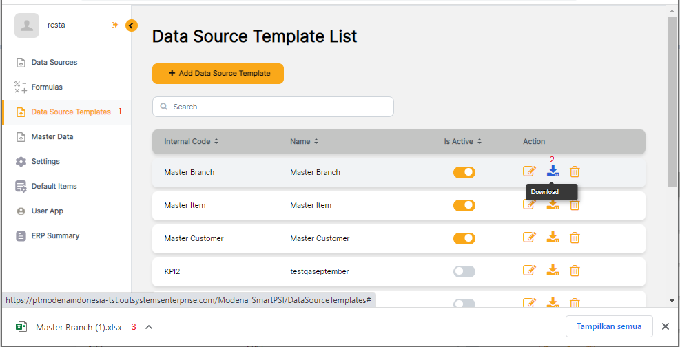Enable the KPI2 active toggle
680x347 pixels.
coord(464,271)
